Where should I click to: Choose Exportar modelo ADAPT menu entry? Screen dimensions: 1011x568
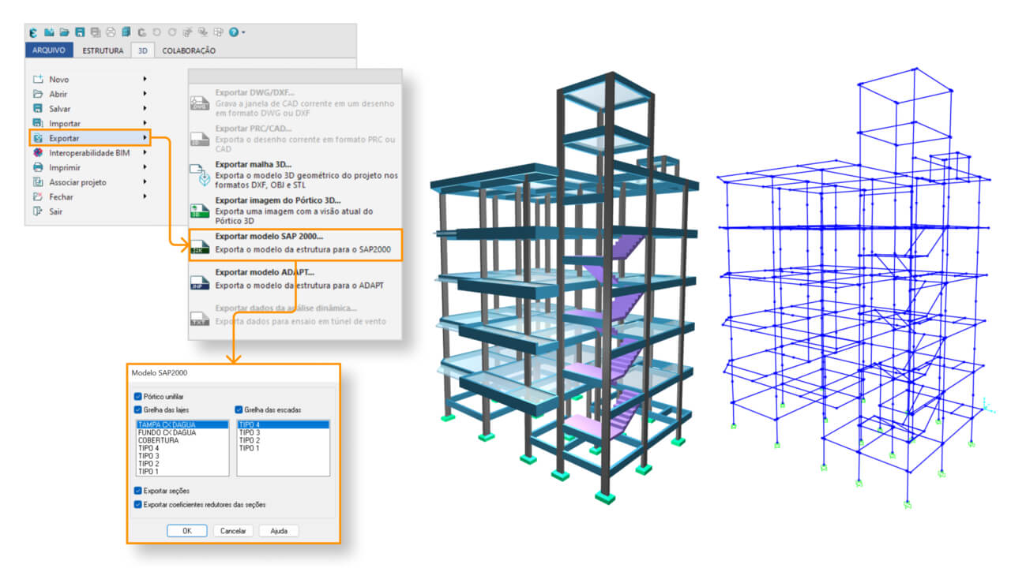(x=295, y=279)
